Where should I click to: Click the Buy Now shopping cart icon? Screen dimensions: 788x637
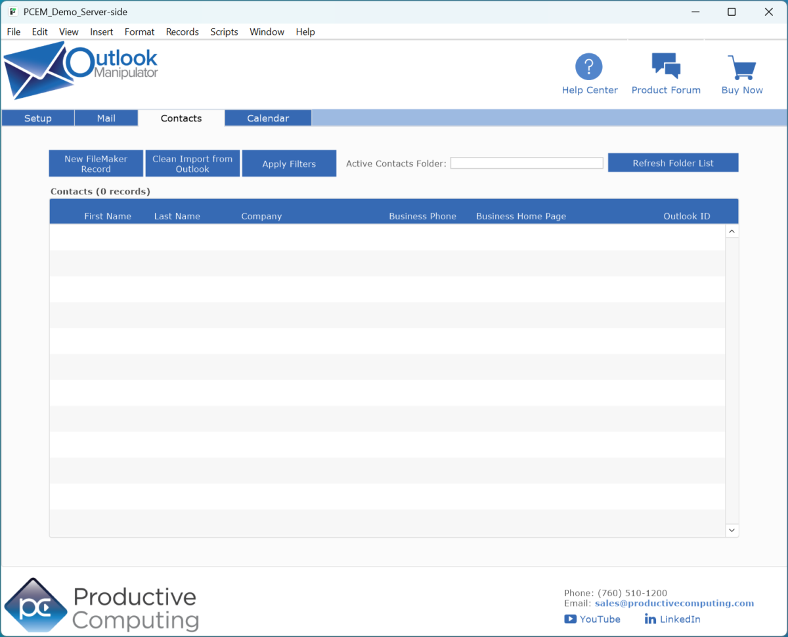coord(742,68)
